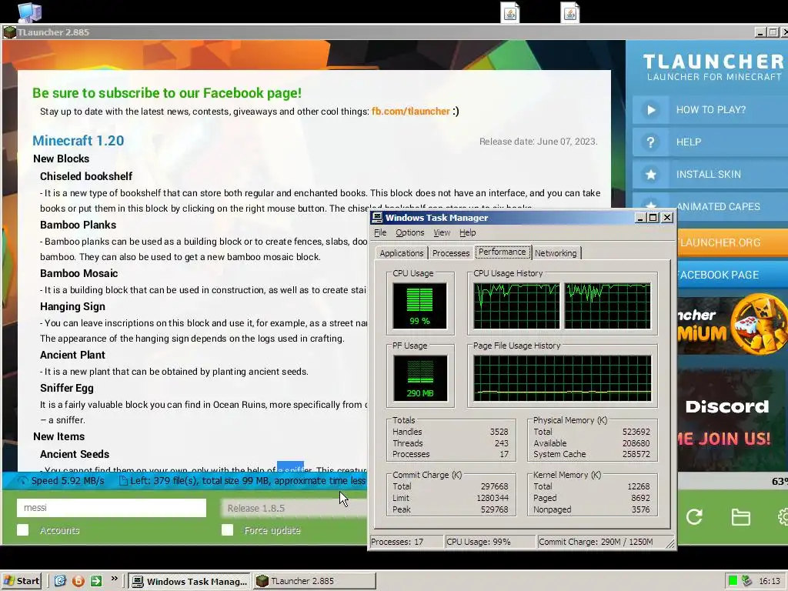788x591 pixels.
Task: Click the refresh icon in TLauncher
Action: 694,516
